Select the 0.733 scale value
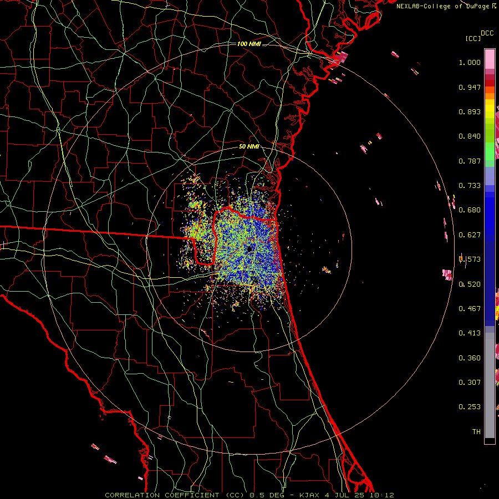The height and width of the screenshot is (499, 499). (x=470, y=186)
